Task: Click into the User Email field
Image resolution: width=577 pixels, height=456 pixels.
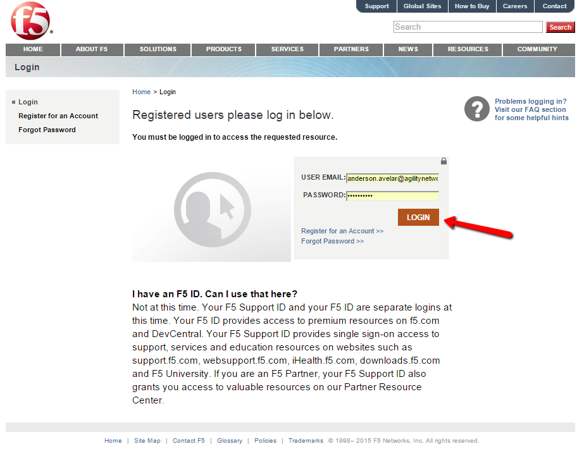Action: (392, 178)
